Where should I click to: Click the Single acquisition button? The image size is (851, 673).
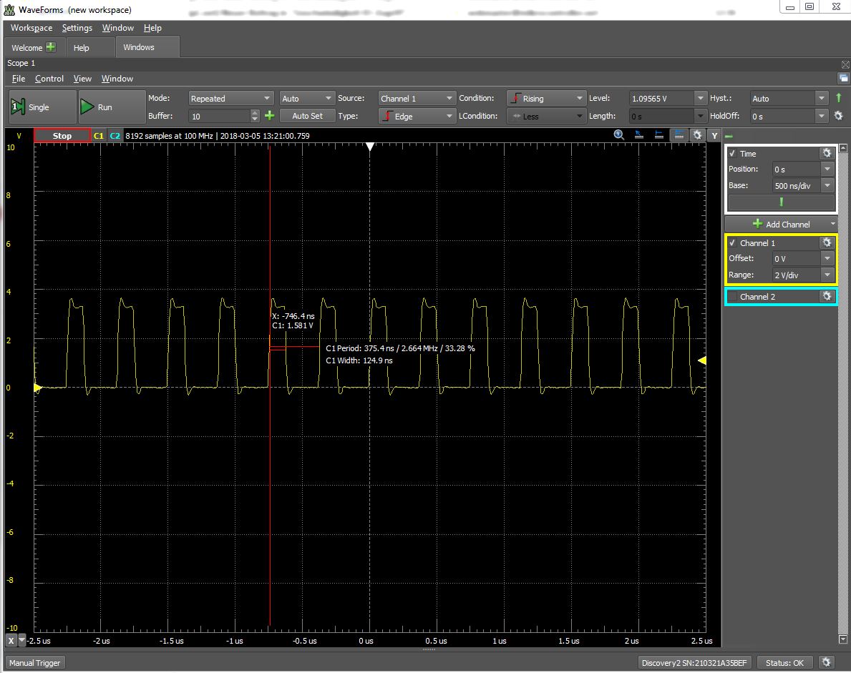click(x=42, y=107)
